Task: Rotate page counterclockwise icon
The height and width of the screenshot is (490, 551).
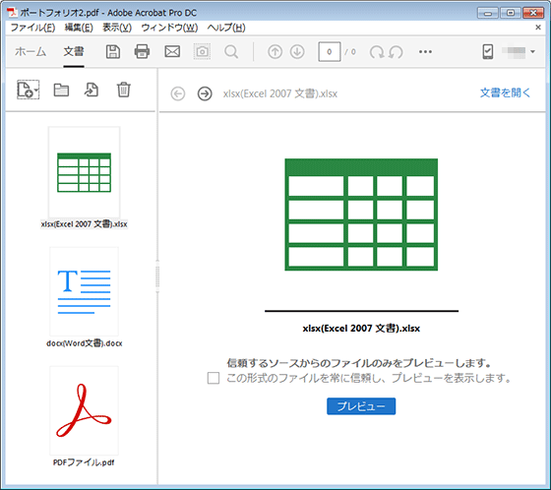Action: (396, 52)
